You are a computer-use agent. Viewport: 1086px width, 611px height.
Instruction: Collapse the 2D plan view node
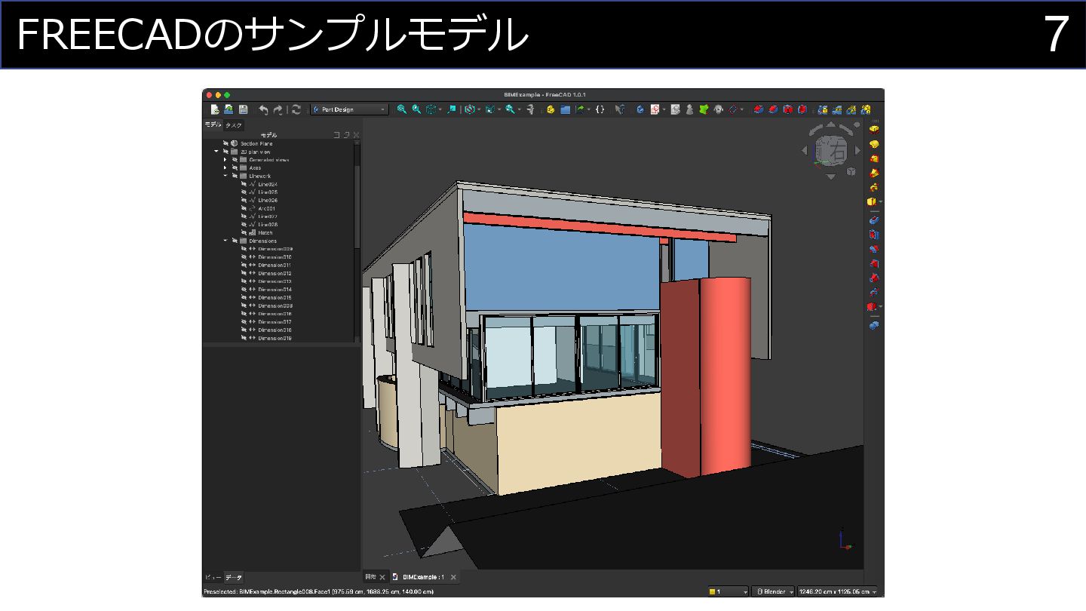216,152
